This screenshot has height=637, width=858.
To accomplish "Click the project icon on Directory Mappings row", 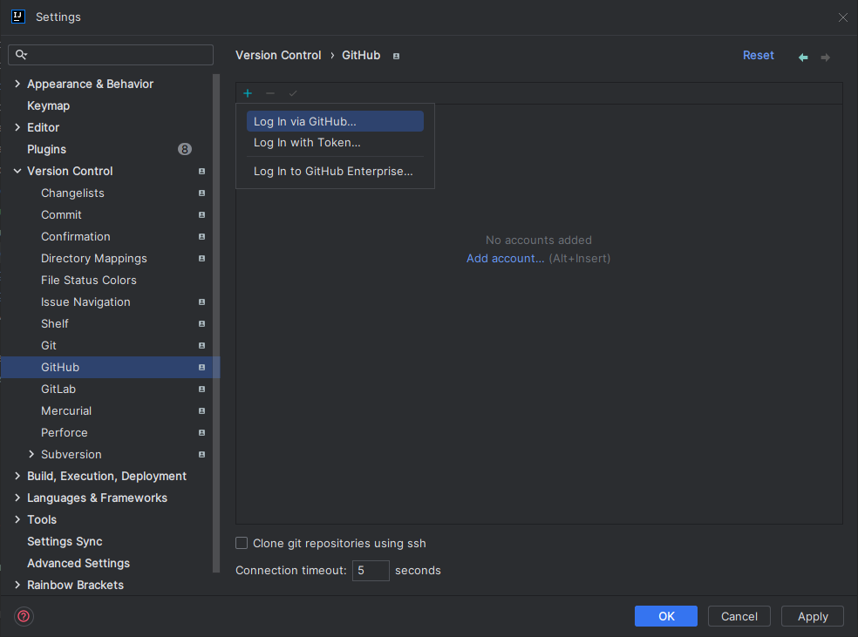I will (202, 258).
